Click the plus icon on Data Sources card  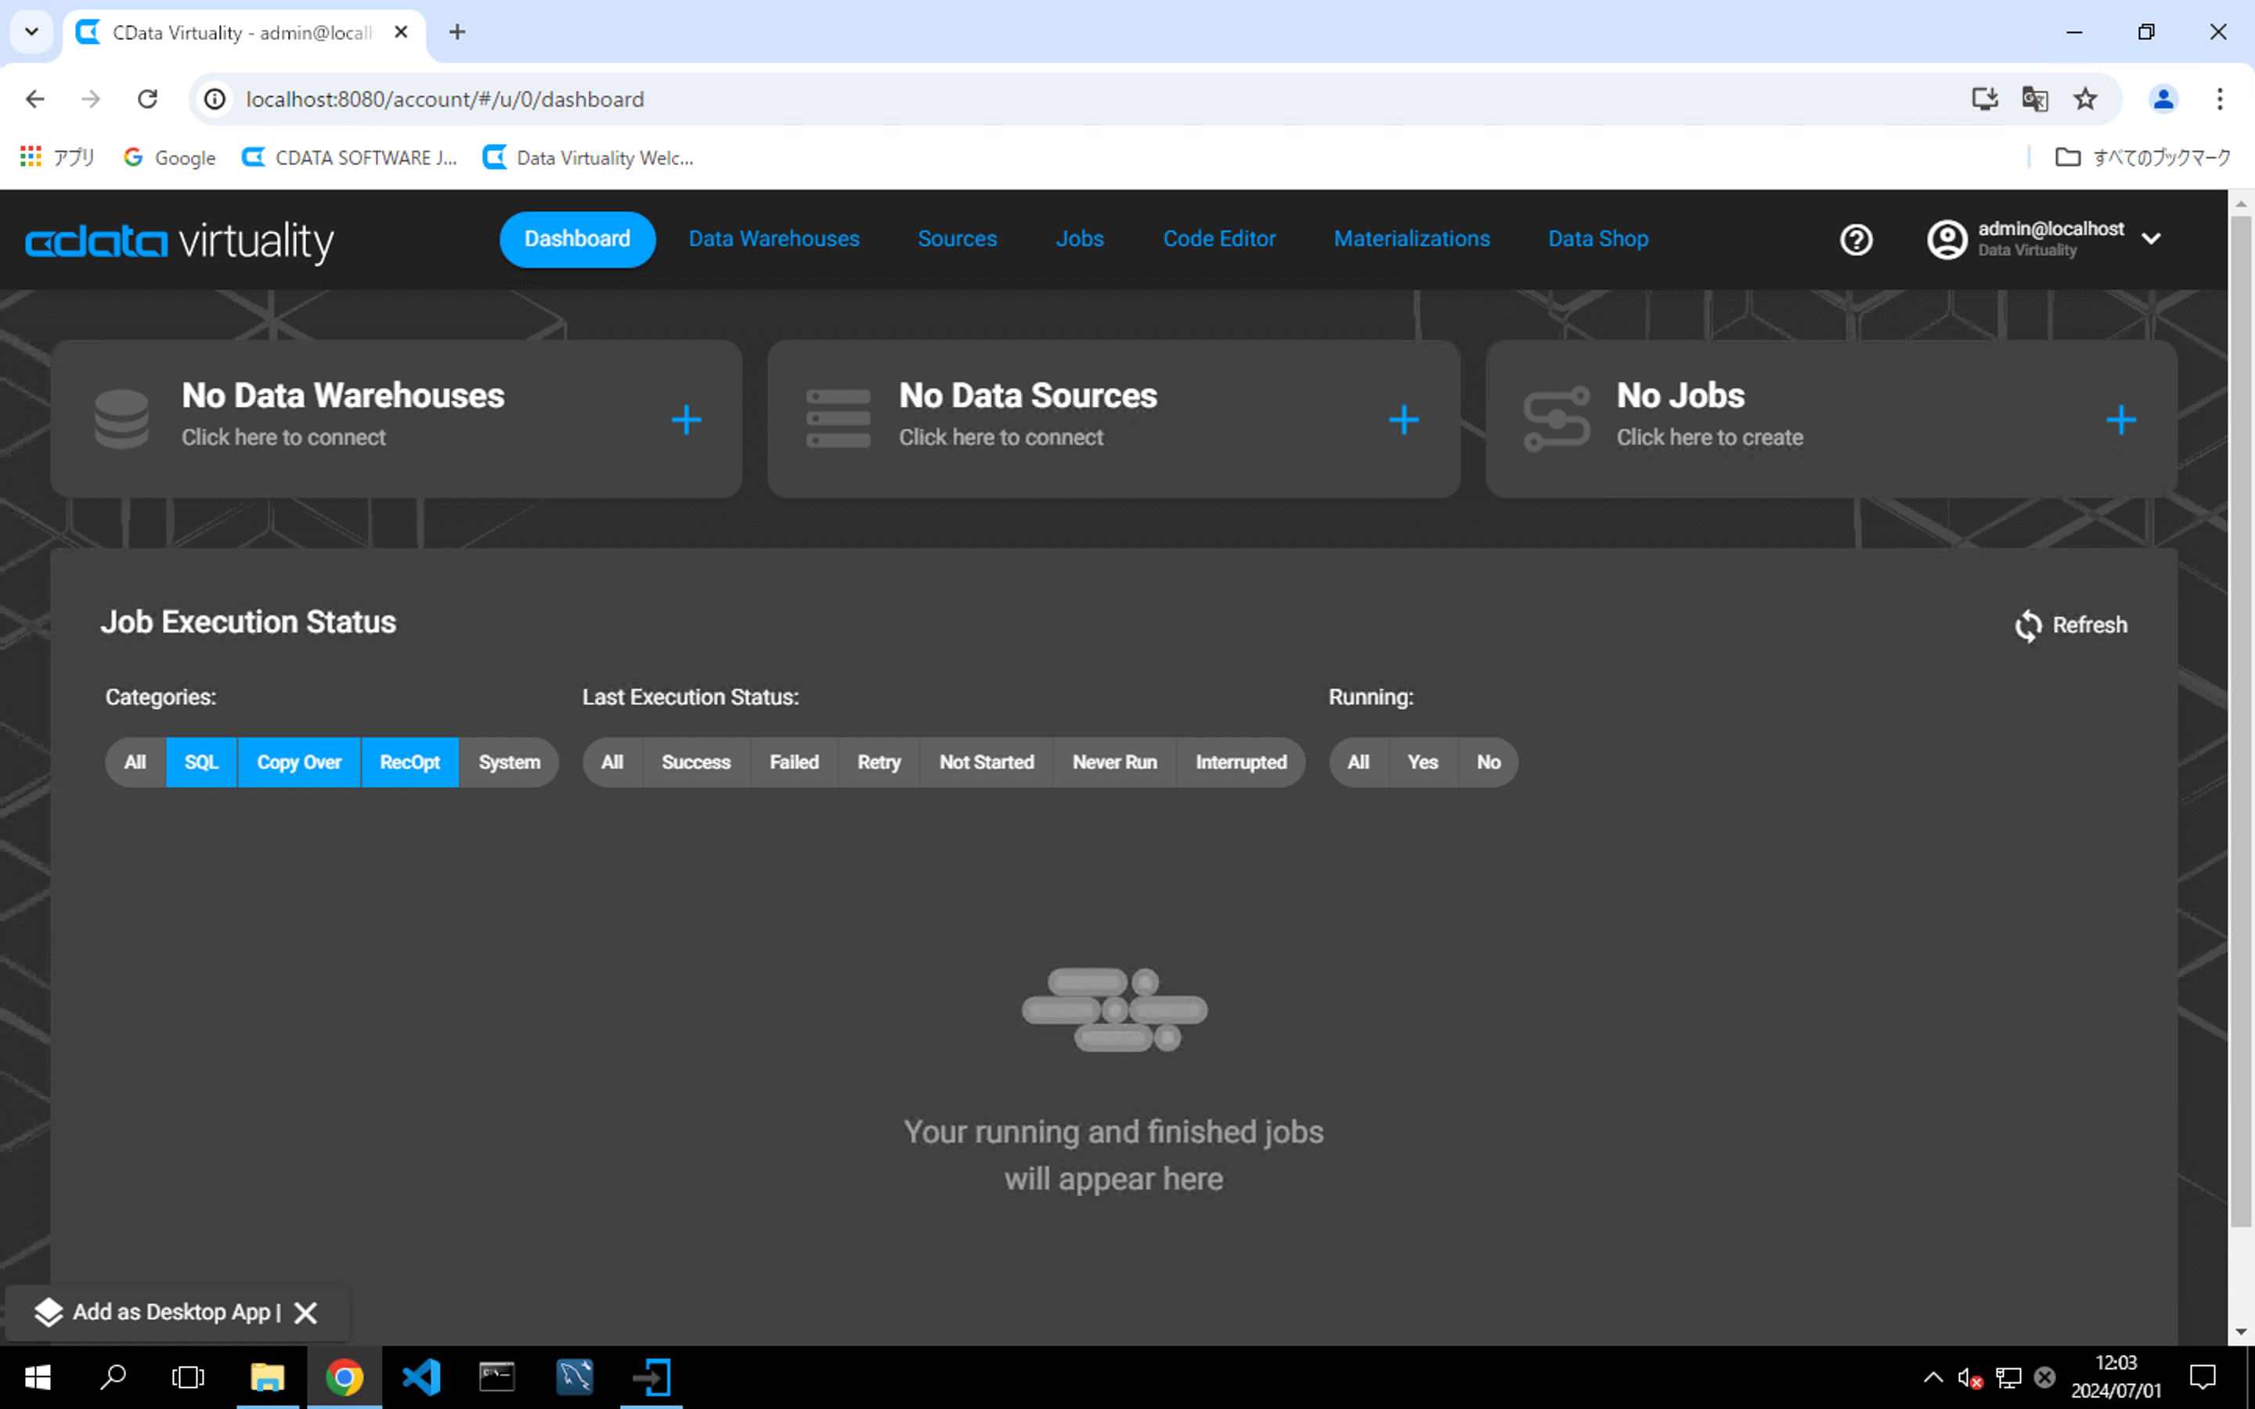1403,420
